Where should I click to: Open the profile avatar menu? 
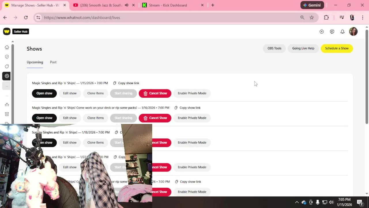353,31
